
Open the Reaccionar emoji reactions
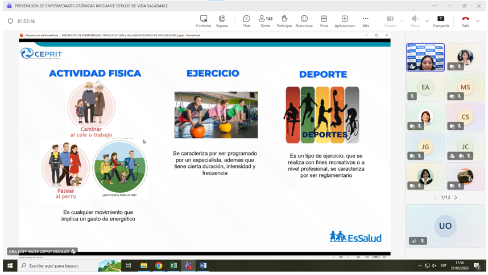(x=304, y=21)
